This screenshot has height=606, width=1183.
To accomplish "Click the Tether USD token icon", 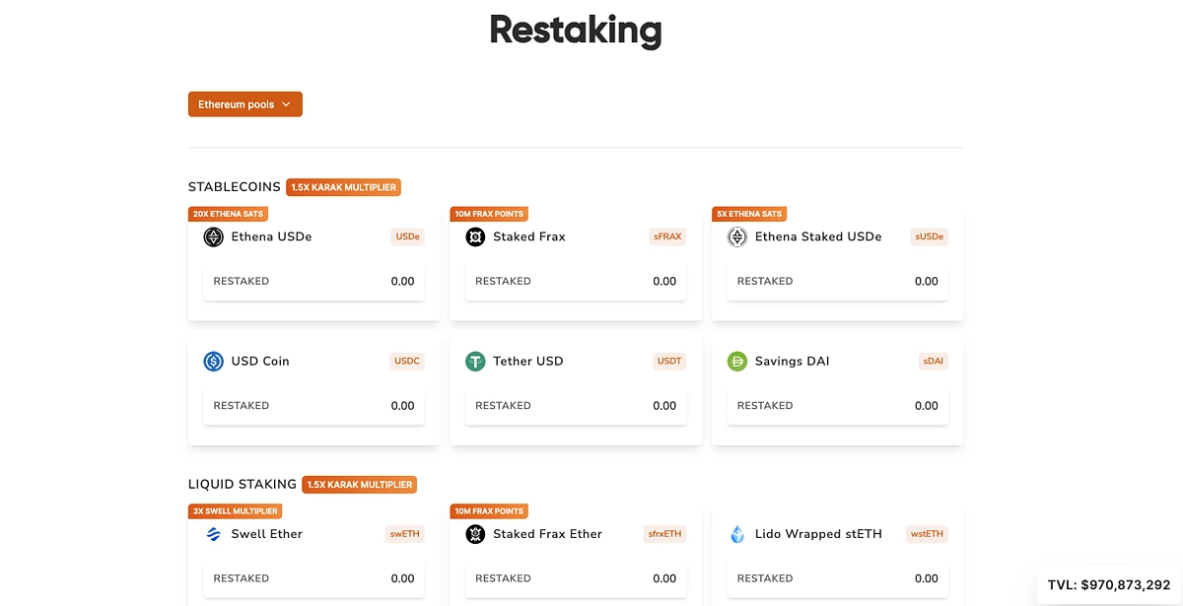I will click(475, 362).
